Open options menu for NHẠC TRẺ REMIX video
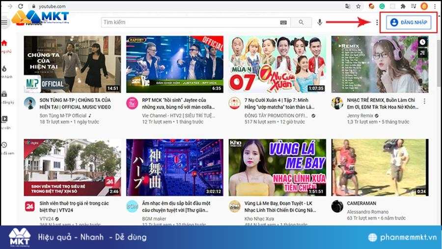 click(424, 101)
